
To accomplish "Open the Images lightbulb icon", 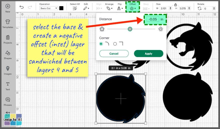I will pos(8,68).
